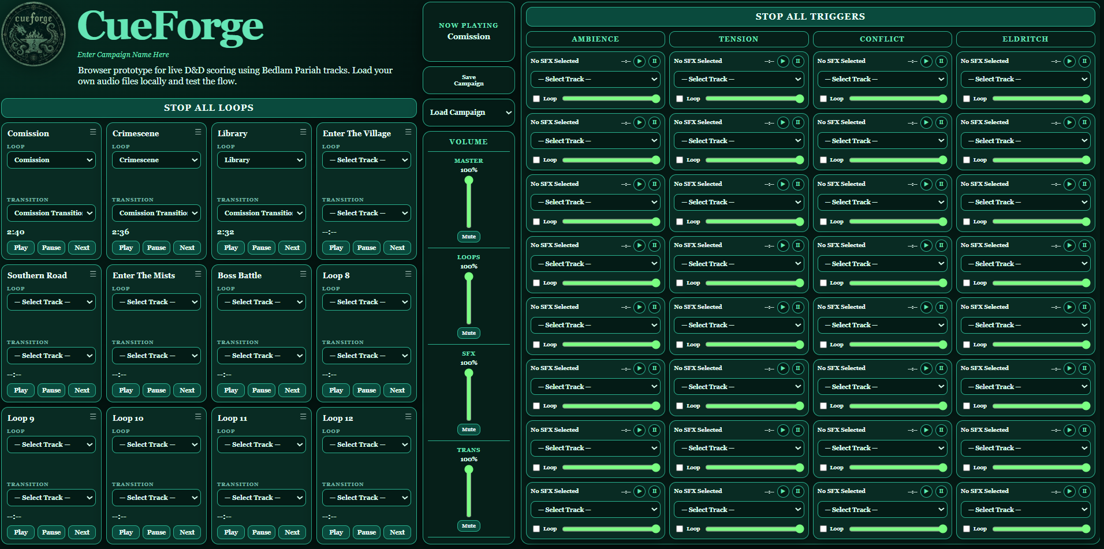Pause the Crimescene loop card
1104x549 pixels.
point(156,248)
